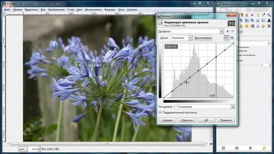Open the Правка menu
Viewport: 274px width, 154px height.
[18, 9]
